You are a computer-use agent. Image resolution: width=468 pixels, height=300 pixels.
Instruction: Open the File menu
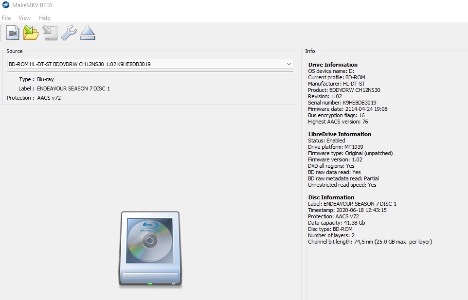[x=6, y=18]
